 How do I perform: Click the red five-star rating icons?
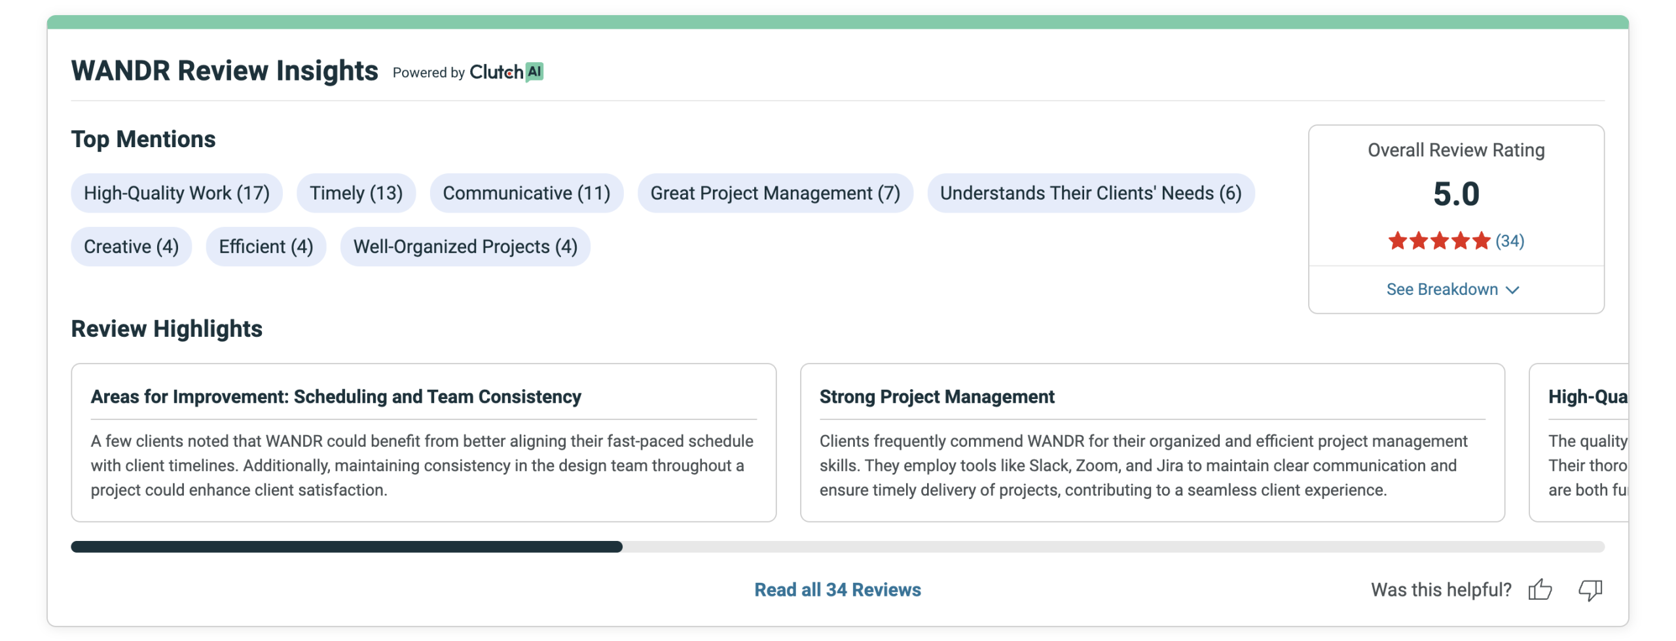coord(1438,241)
